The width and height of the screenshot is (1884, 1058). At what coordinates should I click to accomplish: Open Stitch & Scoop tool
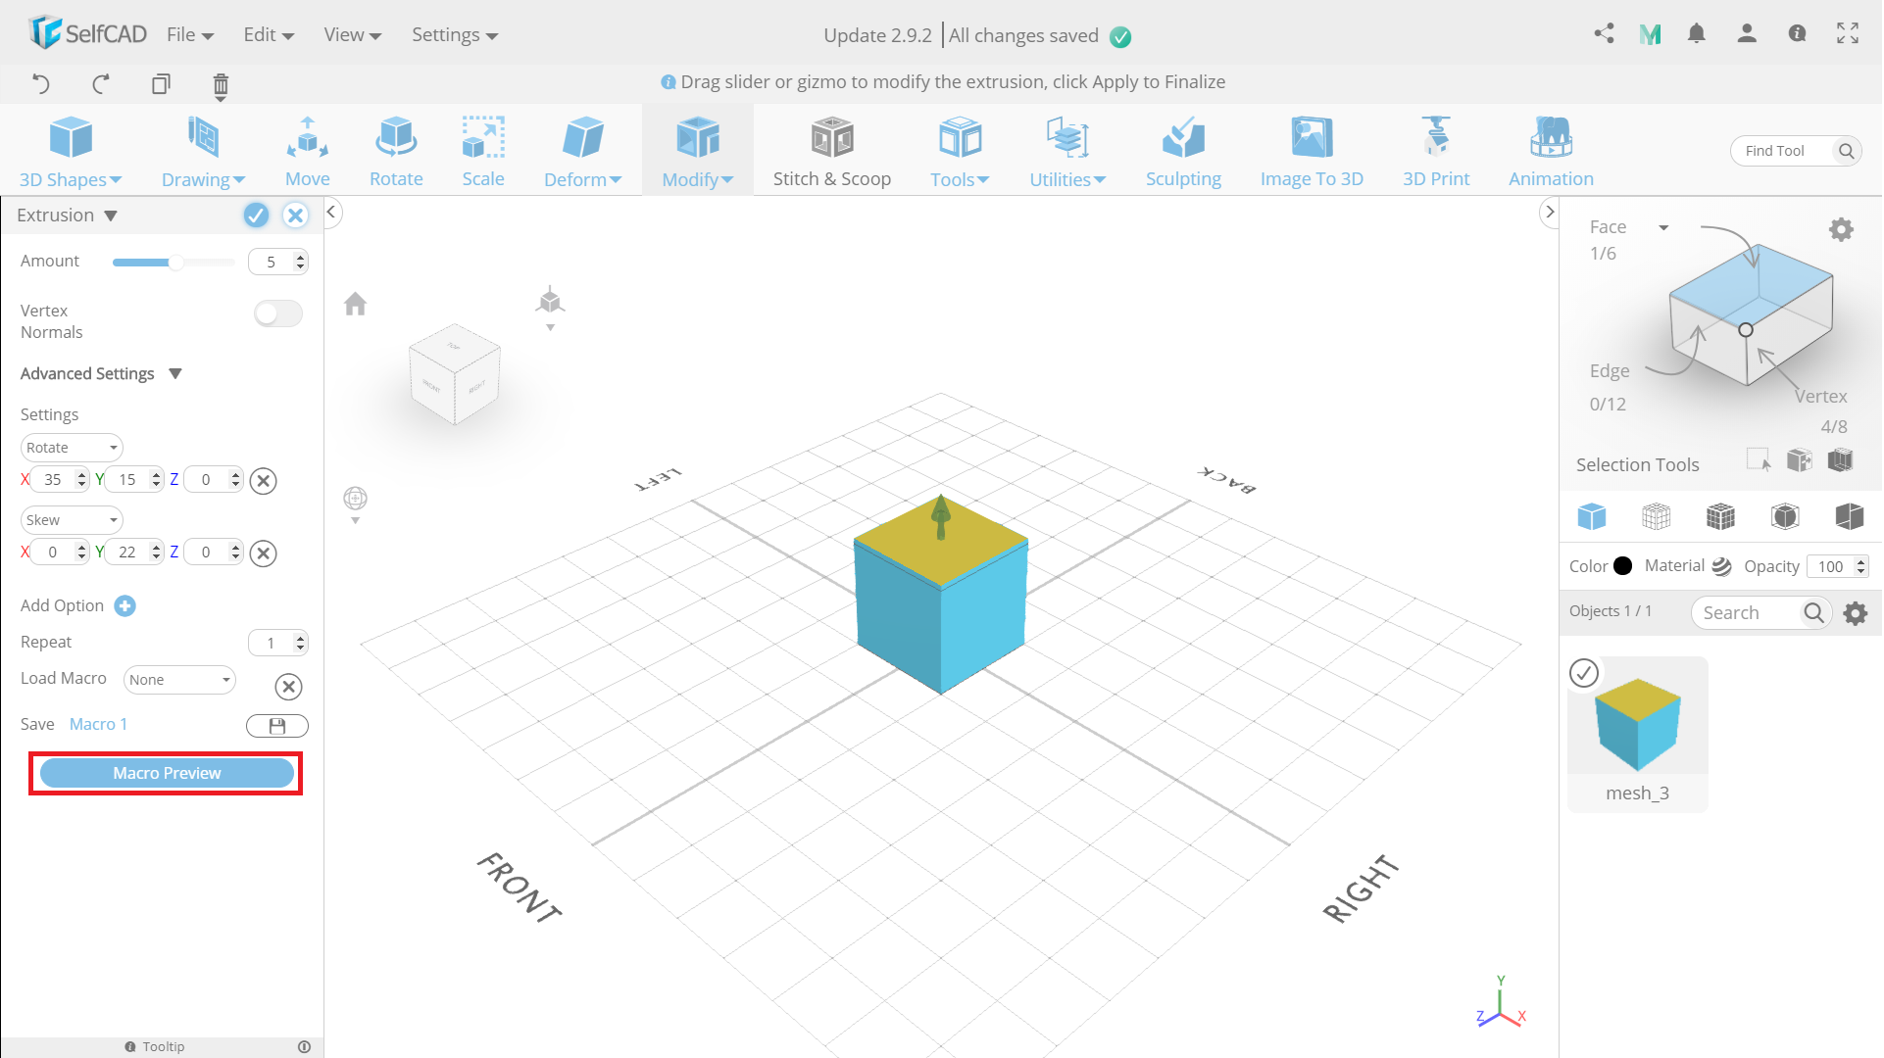point(831,152)
